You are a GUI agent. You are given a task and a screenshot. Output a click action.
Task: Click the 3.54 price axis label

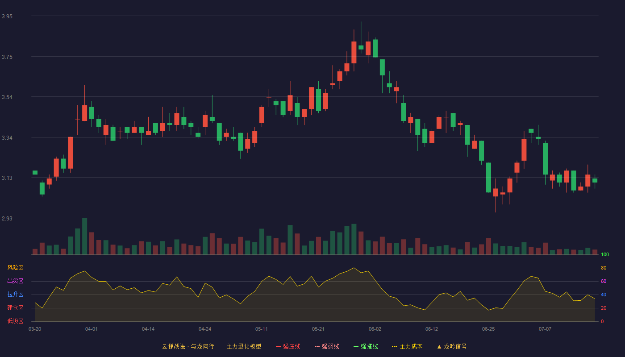point(7,97)
